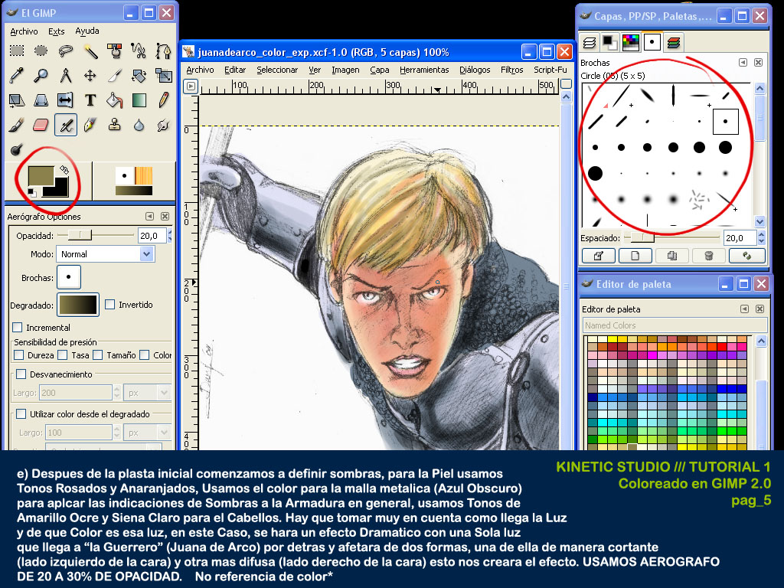Viewport: 784px width, 588px height.
Task: Activate the Airbrush tool
Action: (66, 125)
